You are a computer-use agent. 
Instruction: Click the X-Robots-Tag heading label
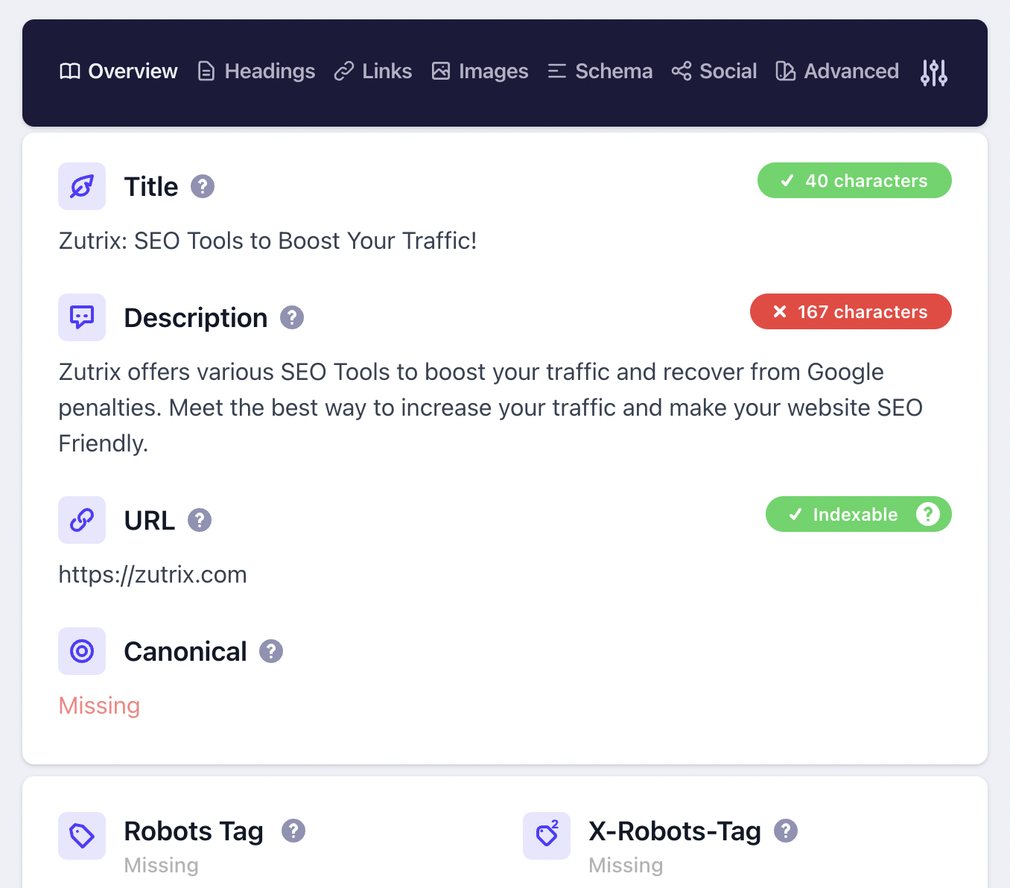pyautogui.click(x=675, y=831)
